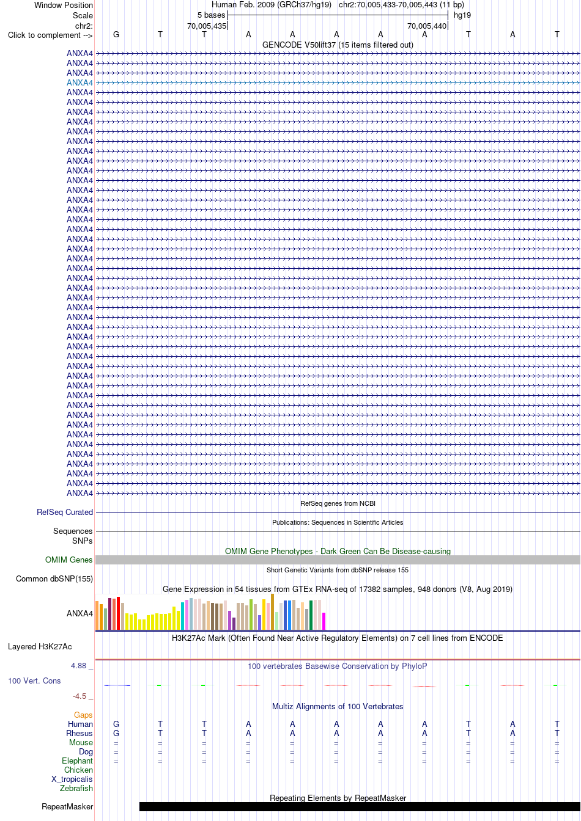Screen dimensions: 581x821
Task: Open the H3K27Ac Mark track title
Action: point(338,638)
